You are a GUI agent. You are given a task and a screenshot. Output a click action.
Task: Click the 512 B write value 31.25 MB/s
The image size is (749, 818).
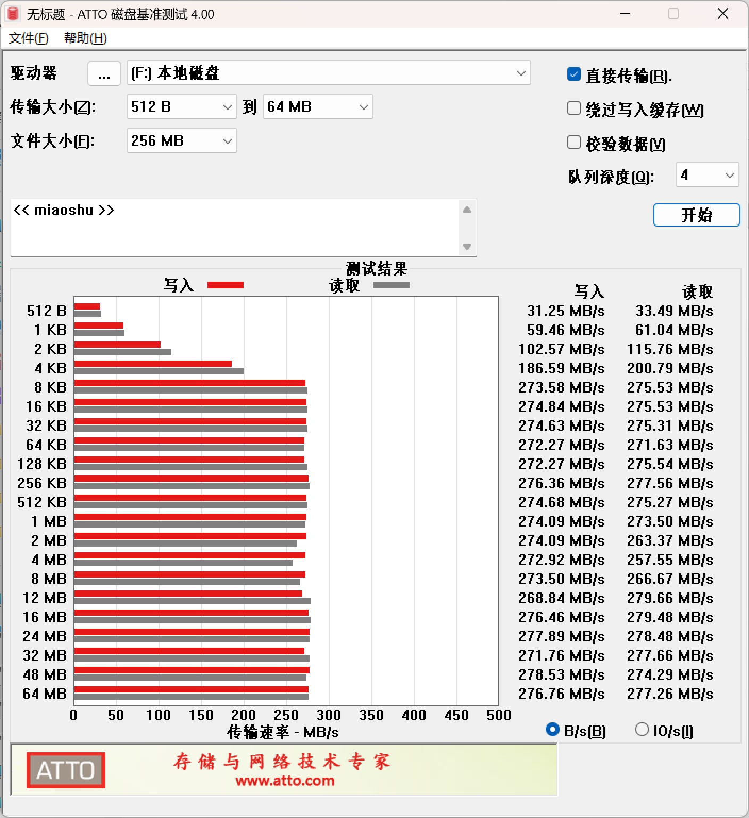[x=565, y=311]
